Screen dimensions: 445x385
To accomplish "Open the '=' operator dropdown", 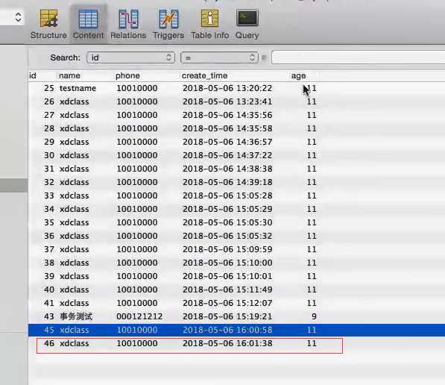I will click(219, 57).
